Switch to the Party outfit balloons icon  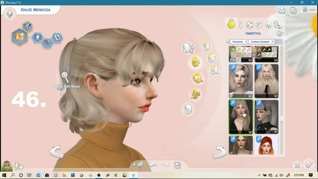coord(268,25)
